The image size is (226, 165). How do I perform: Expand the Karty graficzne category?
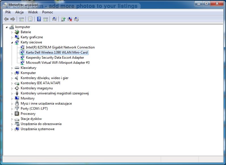point(12,37)
